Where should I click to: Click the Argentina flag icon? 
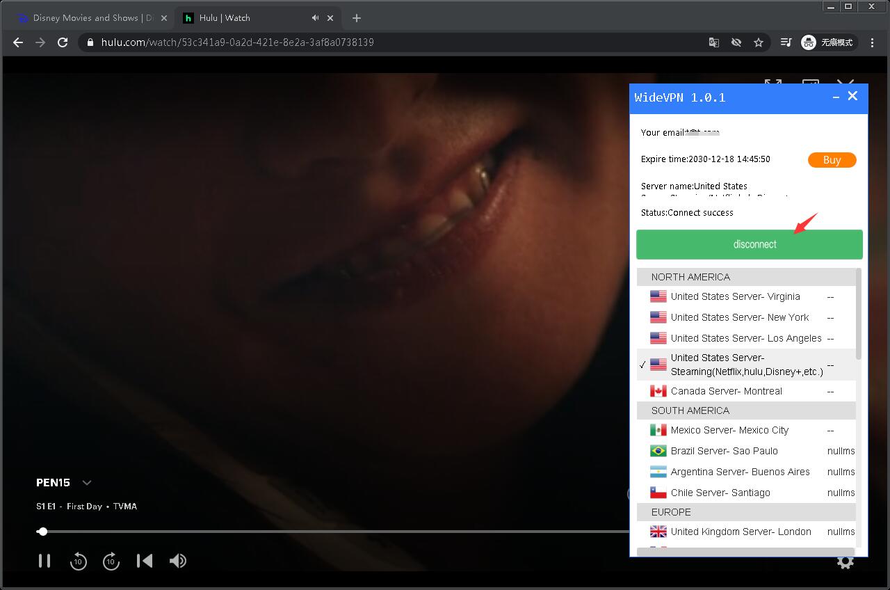click(658, 472)
